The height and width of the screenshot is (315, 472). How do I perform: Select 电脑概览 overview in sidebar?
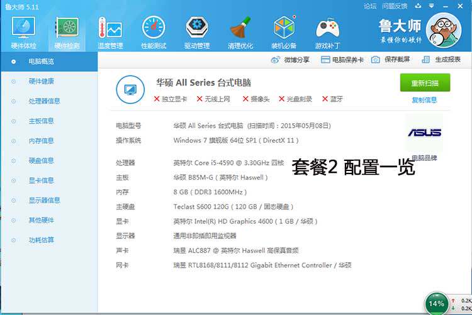click(49, 62)
